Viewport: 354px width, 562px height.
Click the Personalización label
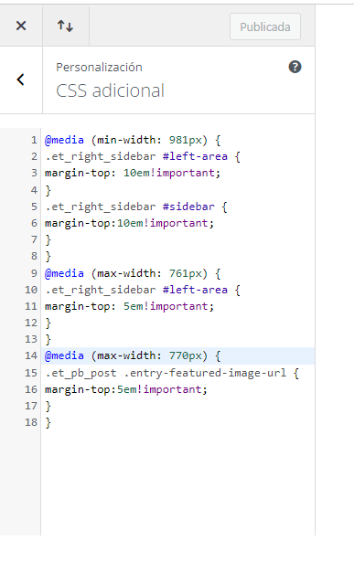pyautogui.click(x=99, y=67)
